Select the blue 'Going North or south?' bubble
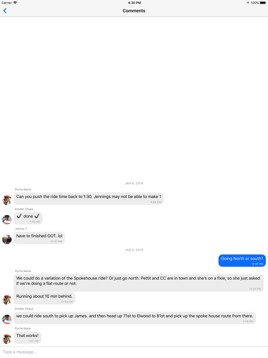Image resolution: width=268 pixels, height=358 pixels. (242, 261)
